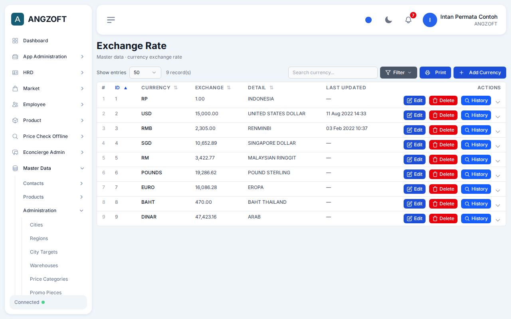Viewport: 511px width, 319px height.
Task: Click the user avatar icon
Action: click(430, 20)
